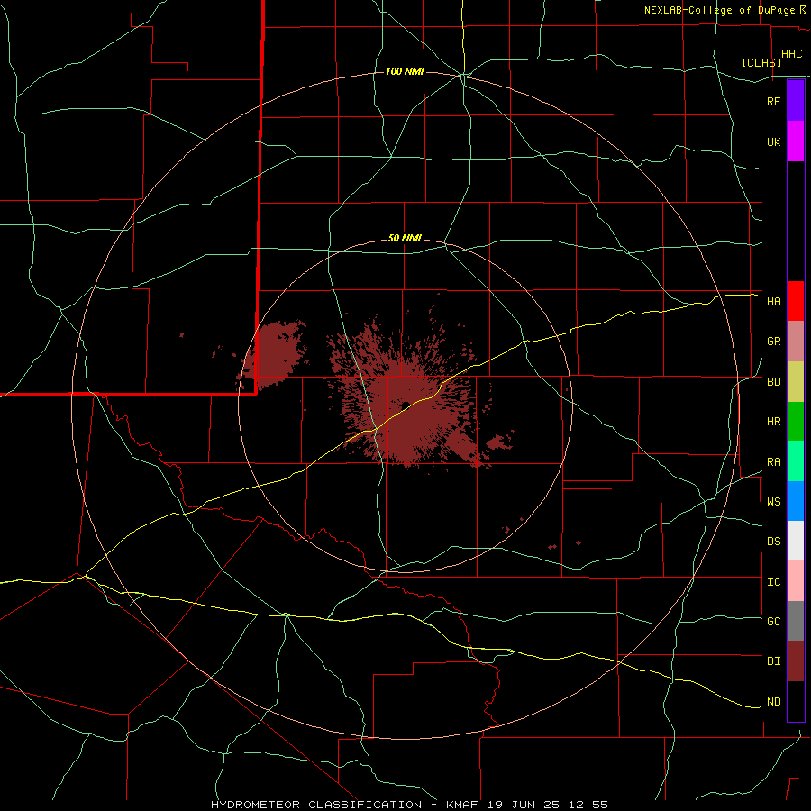Click the 100 NMI range ring label
The height and width of the screenshot is (811, 811).
tap(405, 71)
